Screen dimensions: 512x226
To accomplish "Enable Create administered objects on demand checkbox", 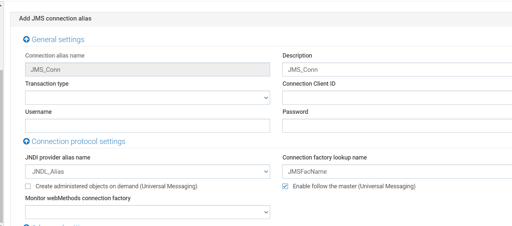I will pos(28,186).
